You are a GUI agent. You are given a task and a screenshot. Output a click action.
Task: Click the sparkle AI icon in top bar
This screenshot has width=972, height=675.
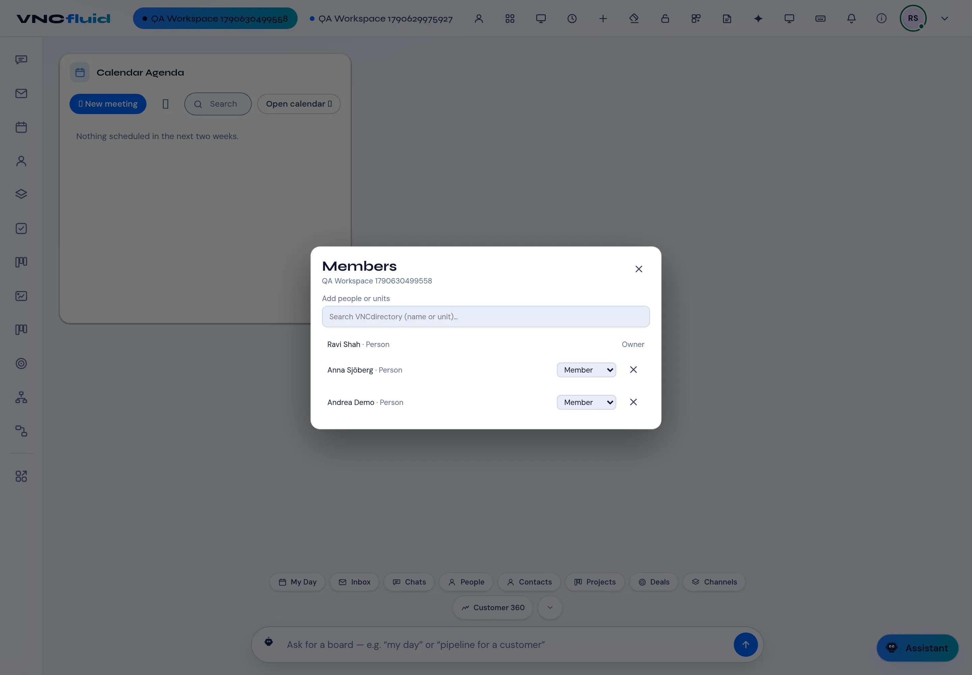pyautogui.click(x=758, y=19)
